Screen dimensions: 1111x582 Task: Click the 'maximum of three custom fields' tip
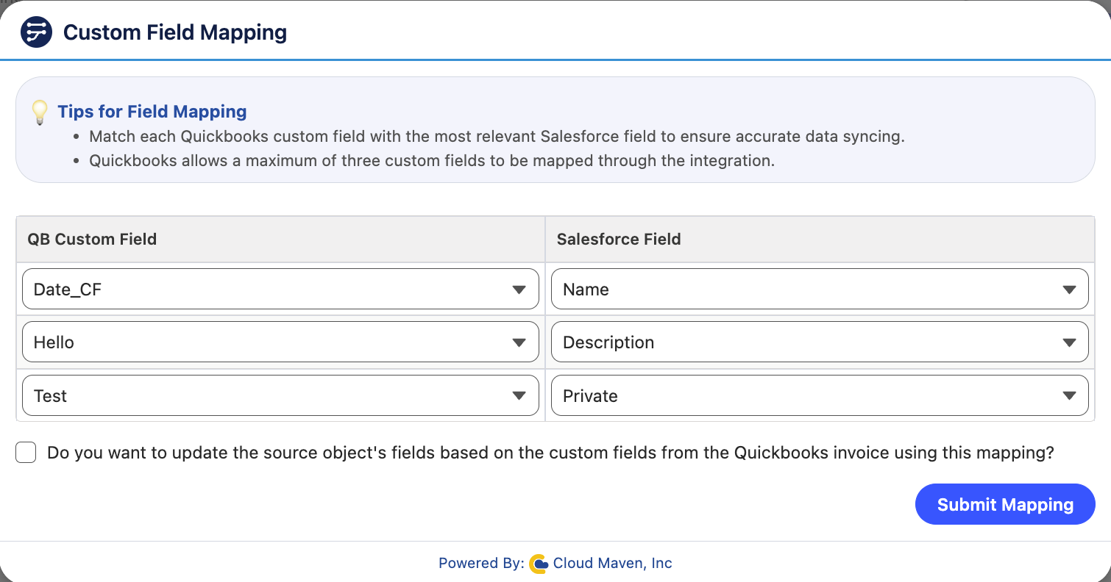click(x=432, y=161)
